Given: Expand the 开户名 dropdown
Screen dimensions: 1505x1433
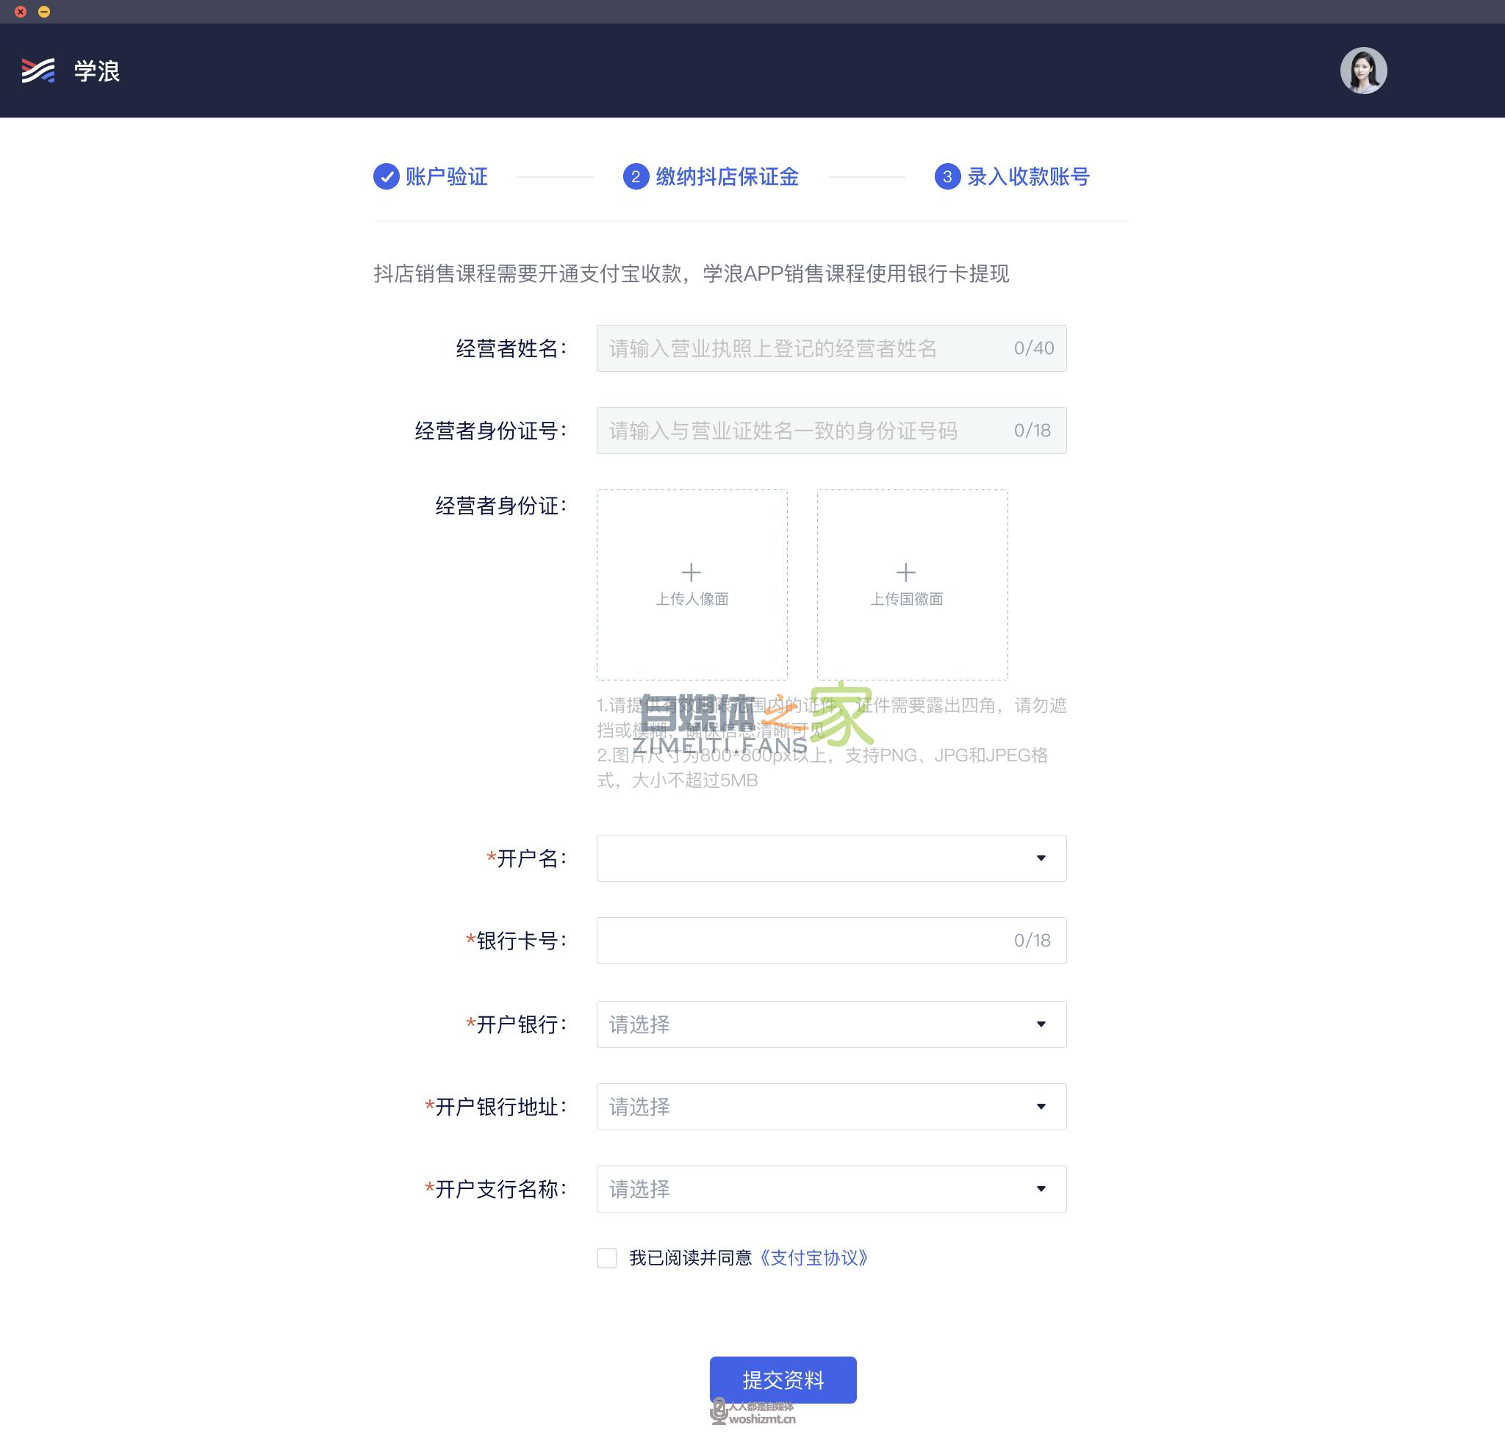Looking at the screenshot, I should pos(830,858).
